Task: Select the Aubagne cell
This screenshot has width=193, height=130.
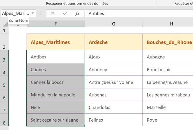Action: coord(168,57)
